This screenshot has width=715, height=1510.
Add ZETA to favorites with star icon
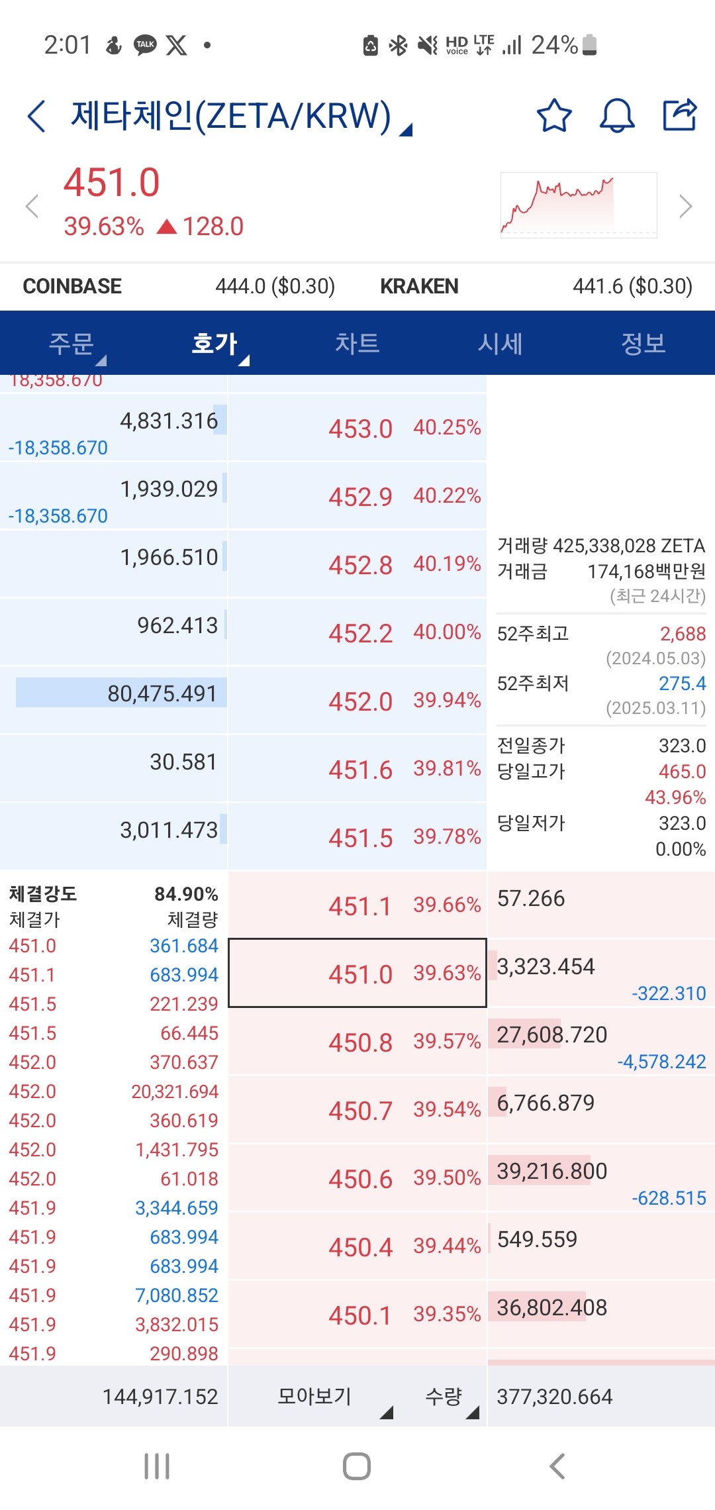coord(553,116)
